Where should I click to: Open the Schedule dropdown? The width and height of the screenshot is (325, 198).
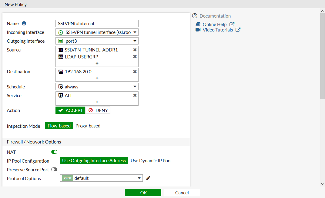click(x=97, y=87)
